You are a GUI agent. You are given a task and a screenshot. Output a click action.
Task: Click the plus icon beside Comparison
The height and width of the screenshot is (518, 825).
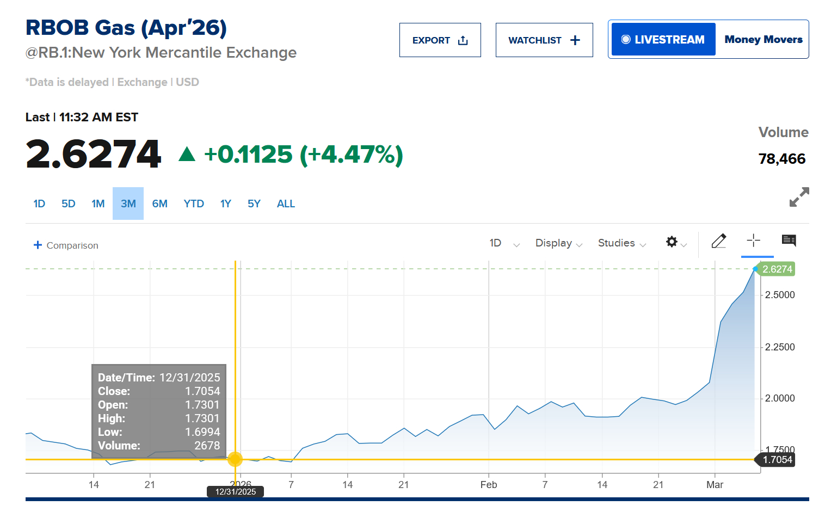point(38,245)
